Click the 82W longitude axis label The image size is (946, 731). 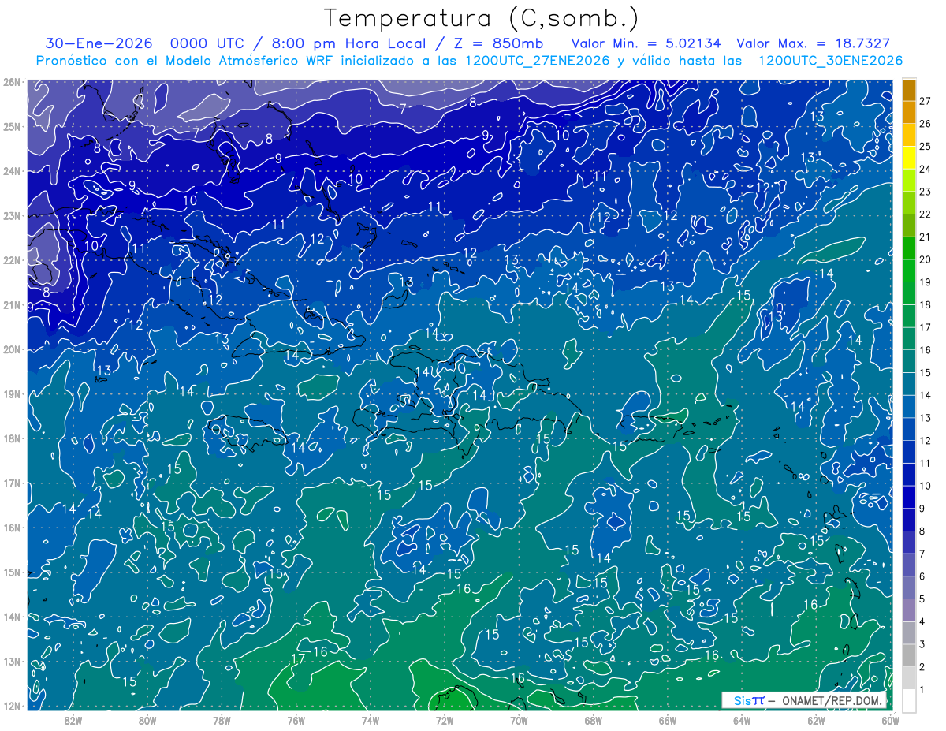coord(73,719)
